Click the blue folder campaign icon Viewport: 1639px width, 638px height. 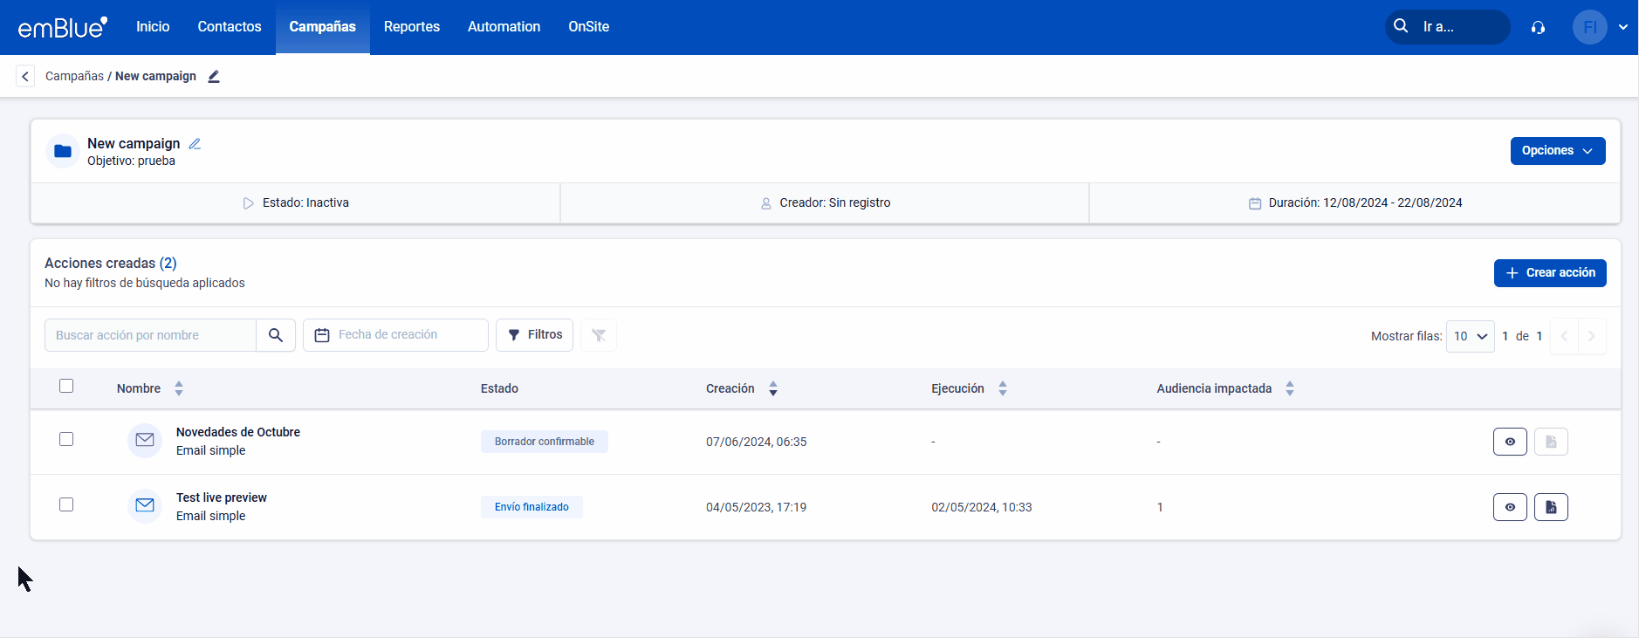[x=63, y=151]
